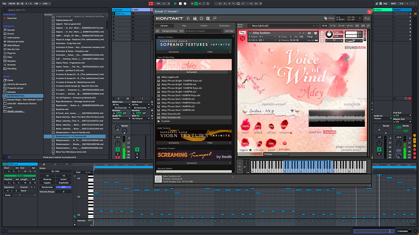419x235 pixels.
Task: Start playback in Ableton transport
Action: click(176, 3)
